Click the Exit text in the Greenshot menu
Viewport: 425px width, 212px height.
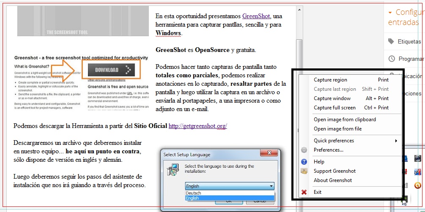[x=318, y=192]
